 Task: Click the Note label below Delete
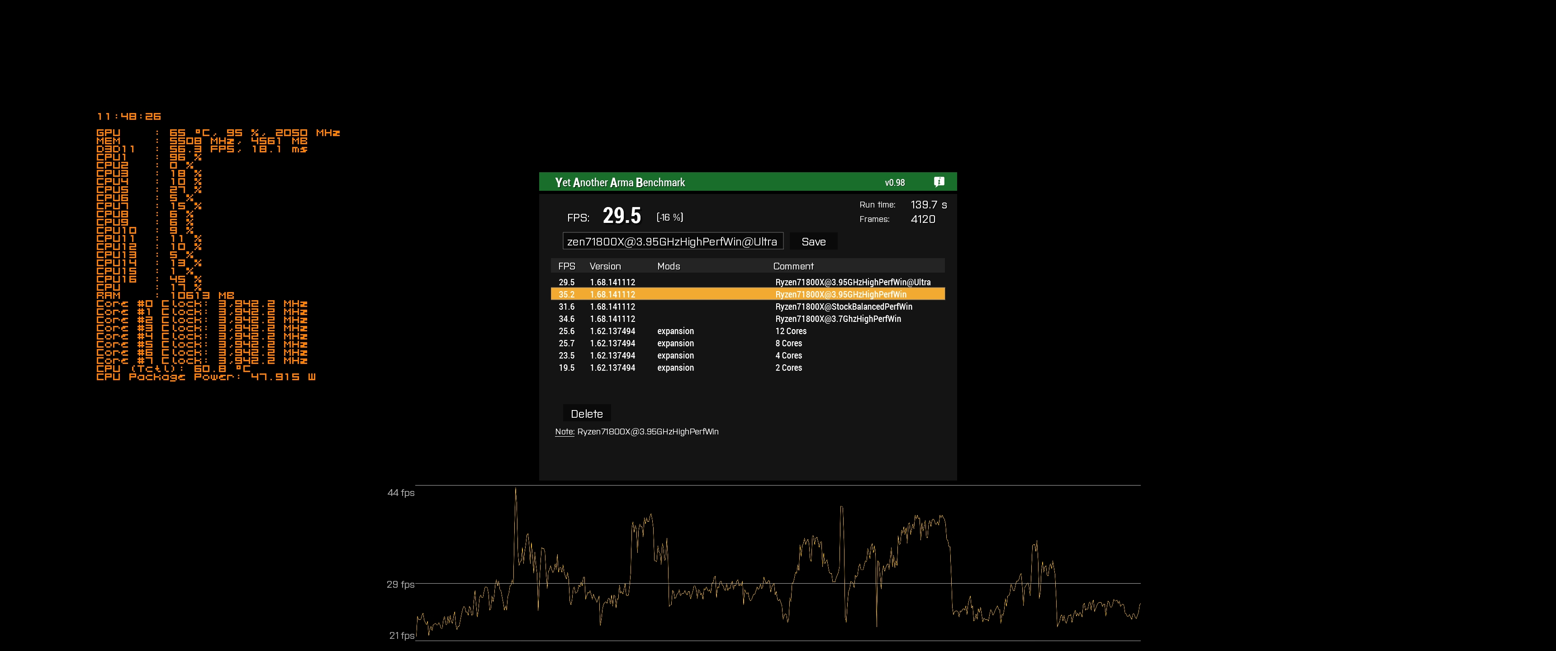(x=564, y=432)
